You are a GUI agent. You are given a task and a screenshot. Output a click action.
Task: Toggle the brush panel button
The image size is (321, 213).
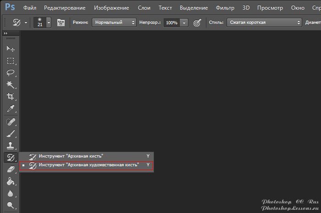(x=61, y=22)
